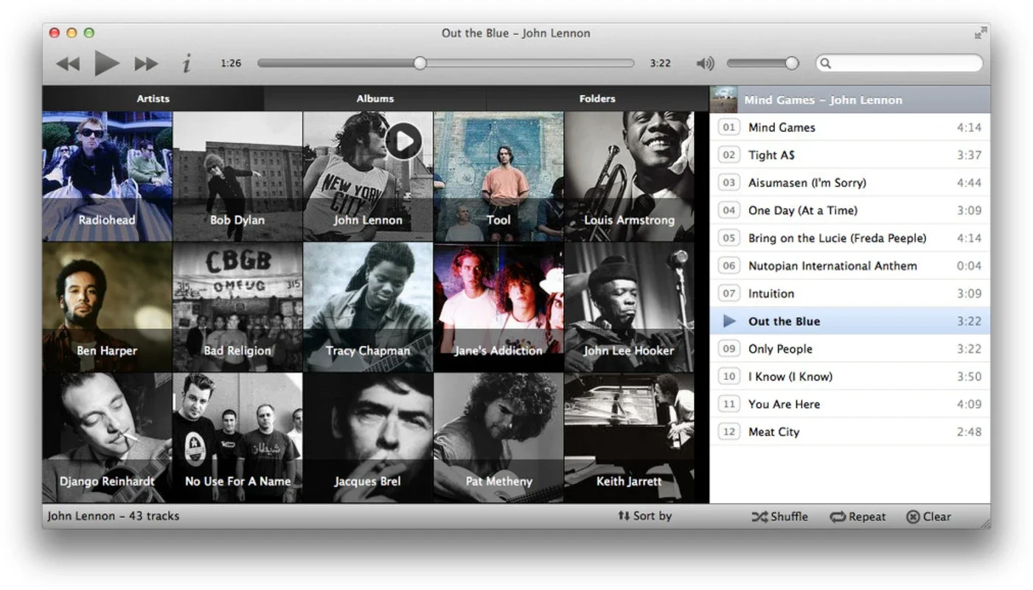Mute using the volume speaker icon

(x=705, y=63)
